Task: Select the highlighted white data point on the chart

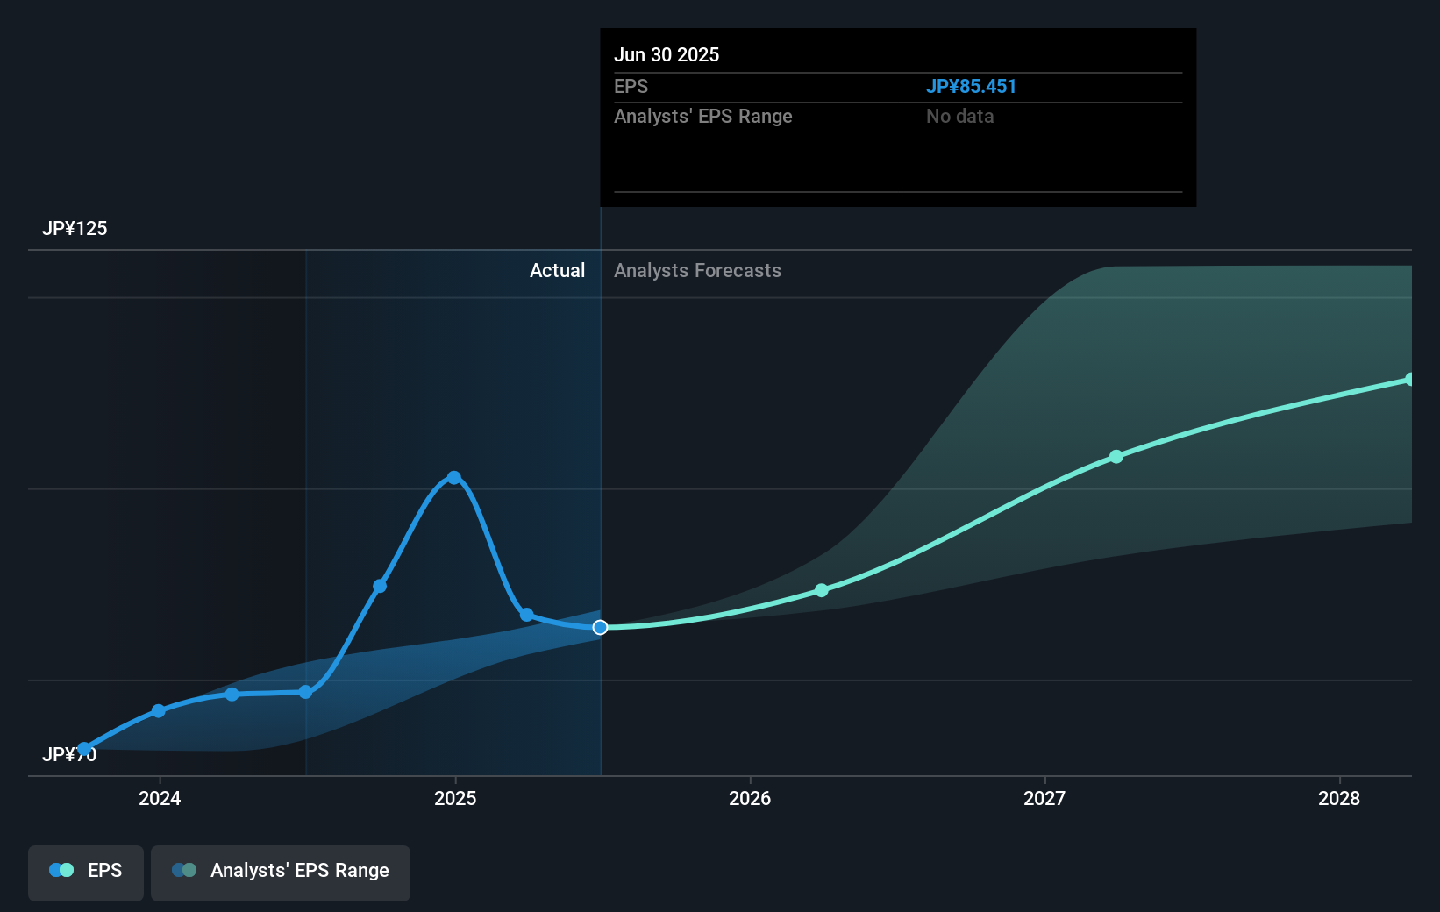Action: (x=600, y=626)
